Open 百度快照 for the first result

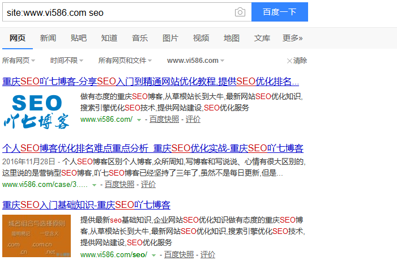[x=164, y=120]
